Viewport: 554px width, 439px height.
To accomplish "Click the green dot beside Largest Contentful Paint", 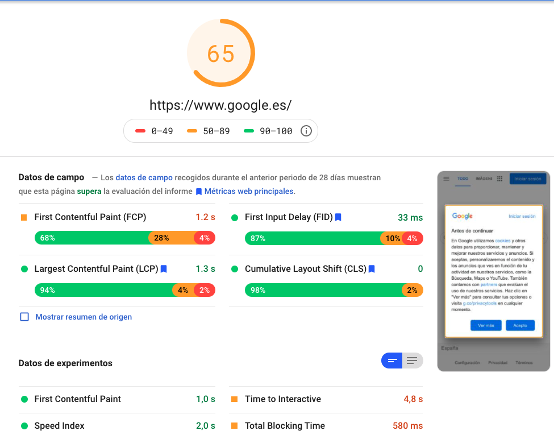I will pos(24,269).
